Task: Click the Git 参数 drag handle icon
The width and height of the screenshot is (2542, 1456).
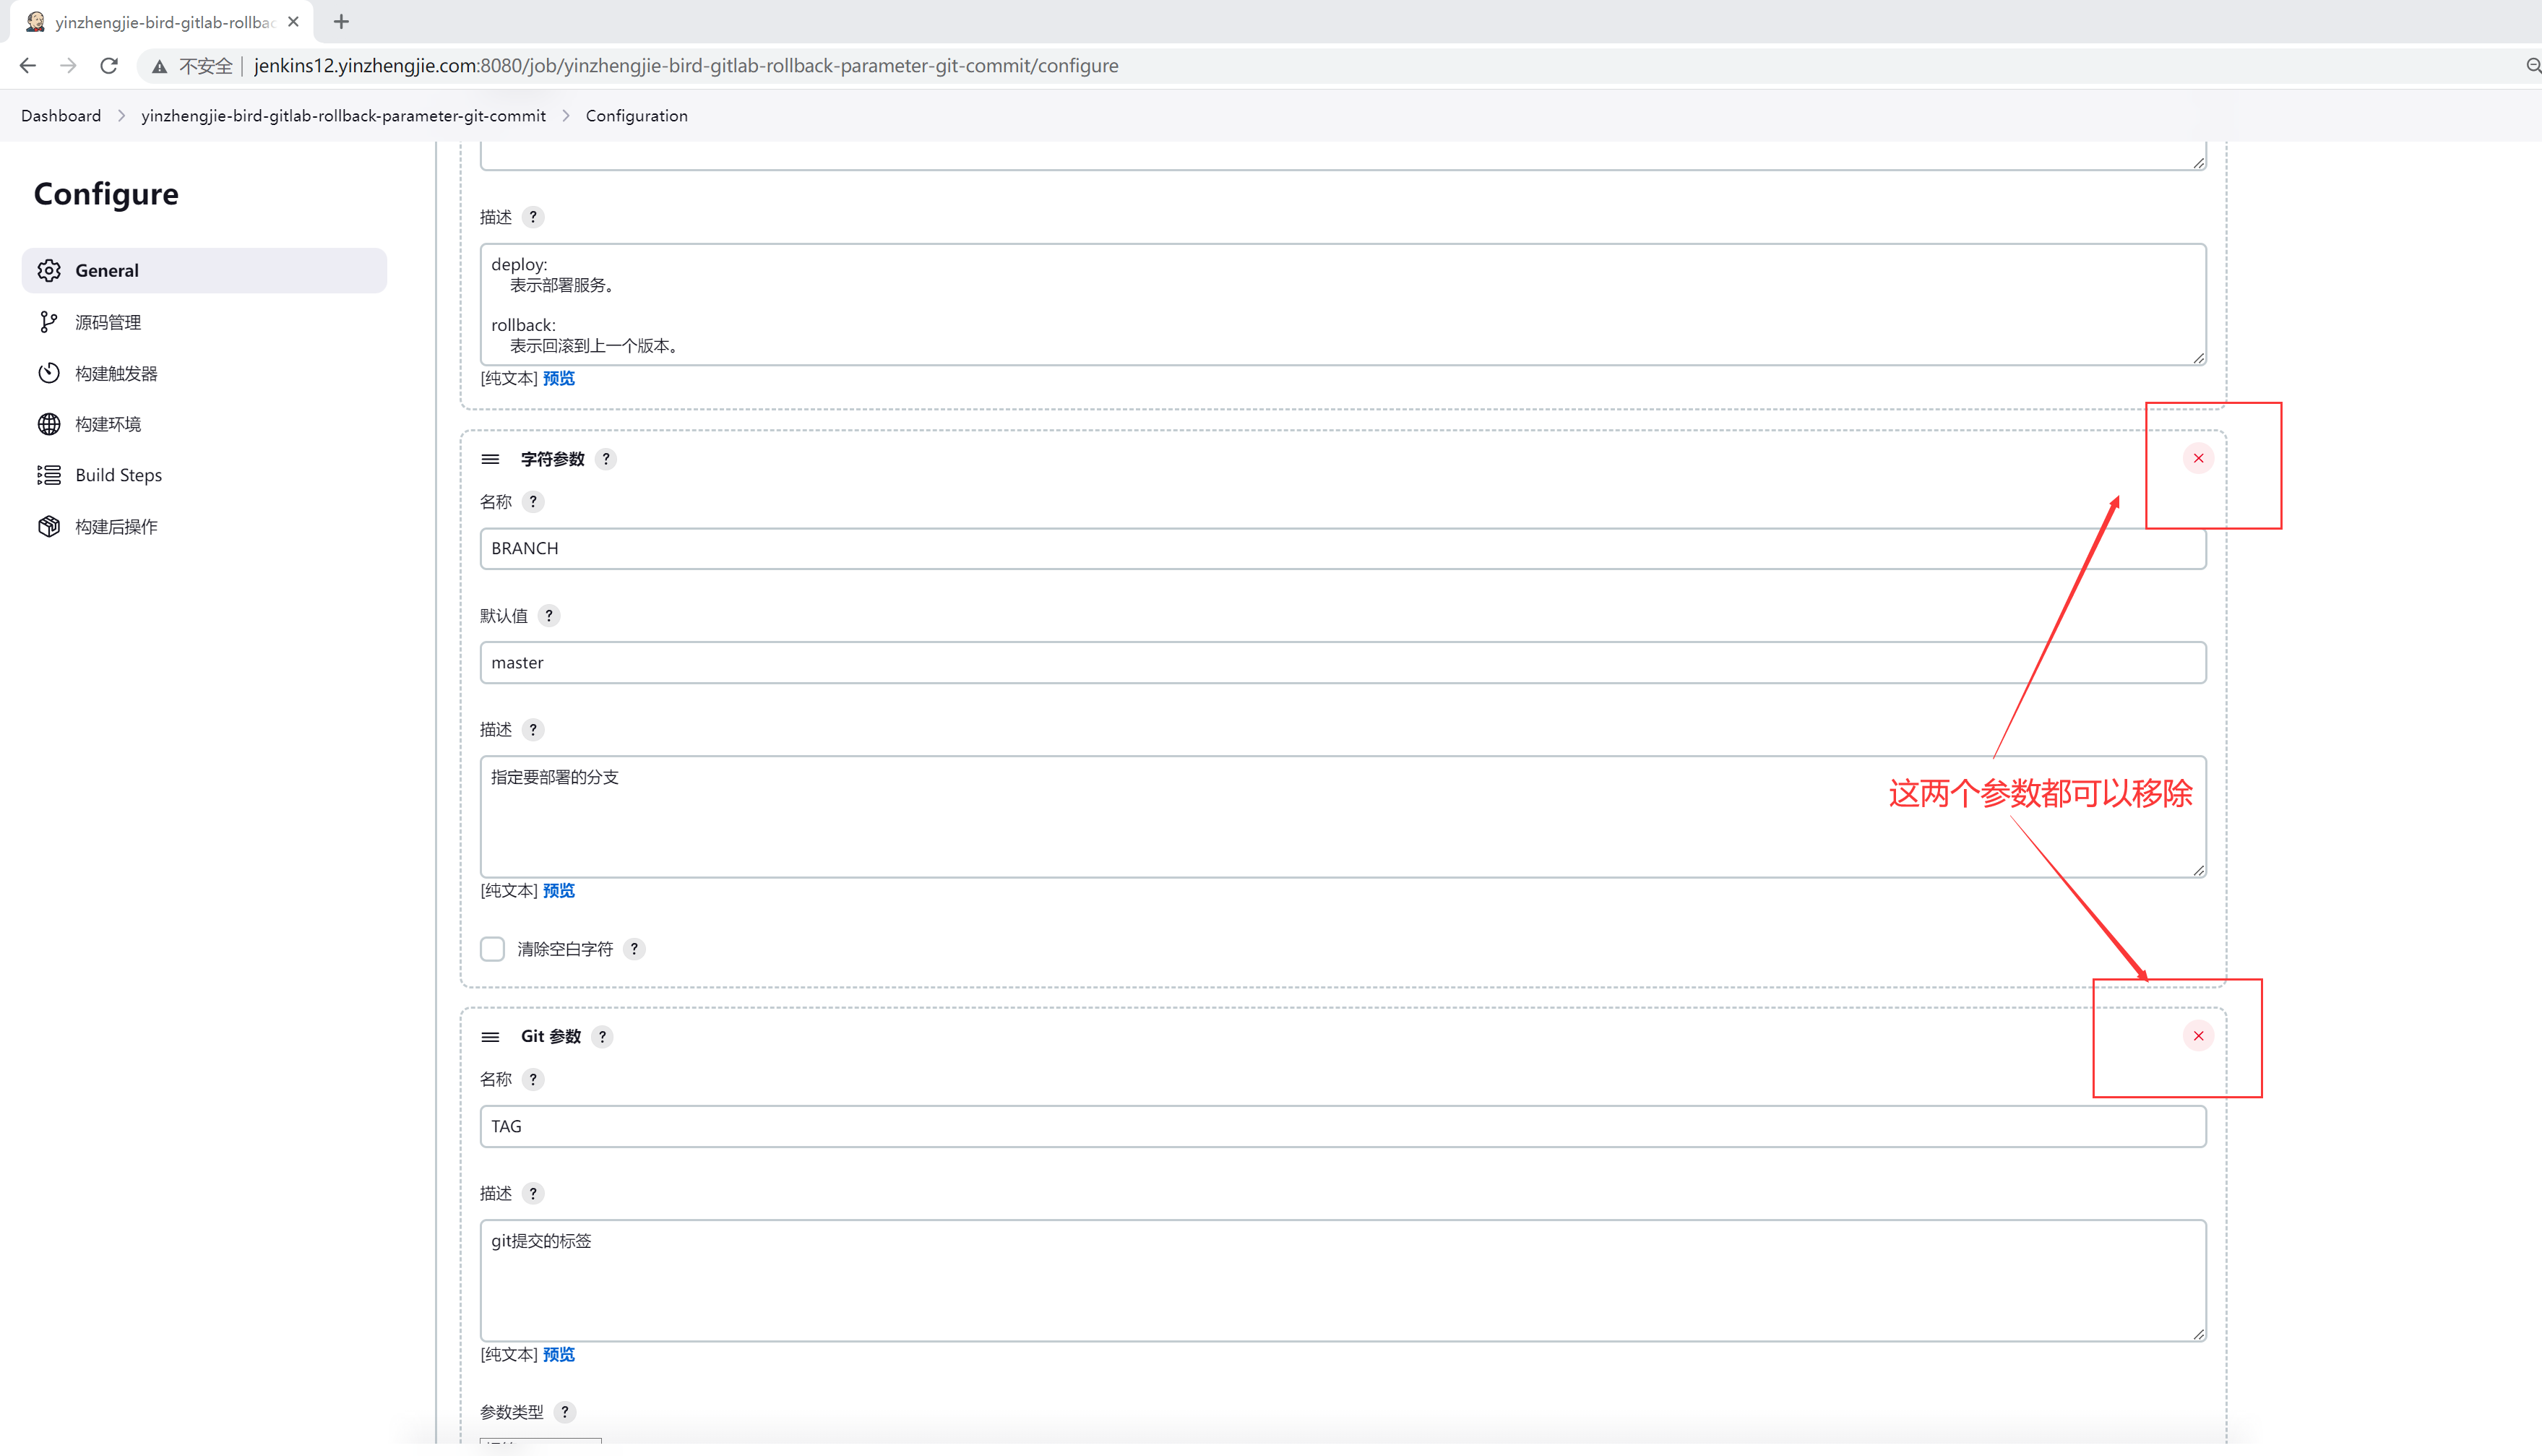Action: coord(490,1037)
